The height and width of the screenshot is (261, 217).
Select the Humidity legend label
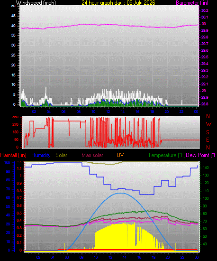click(41, 155)
